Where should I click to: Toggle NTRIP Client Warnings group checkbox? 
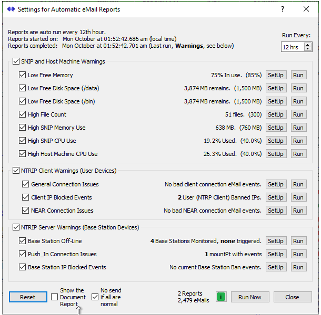(15, 171)
